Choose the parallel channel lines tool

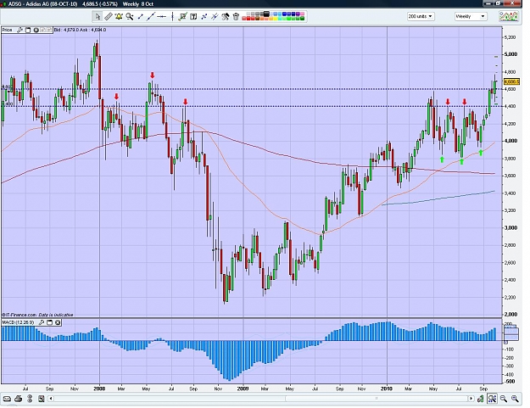[x=215, y=16]
